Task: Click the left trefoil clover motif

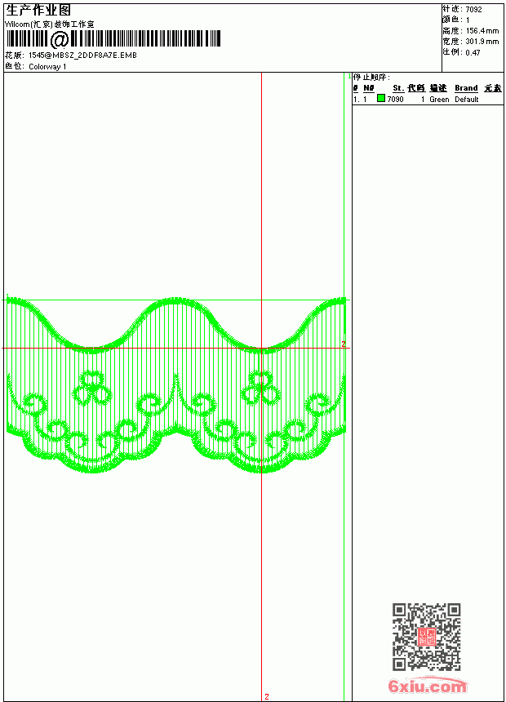Action: (92, 388)
